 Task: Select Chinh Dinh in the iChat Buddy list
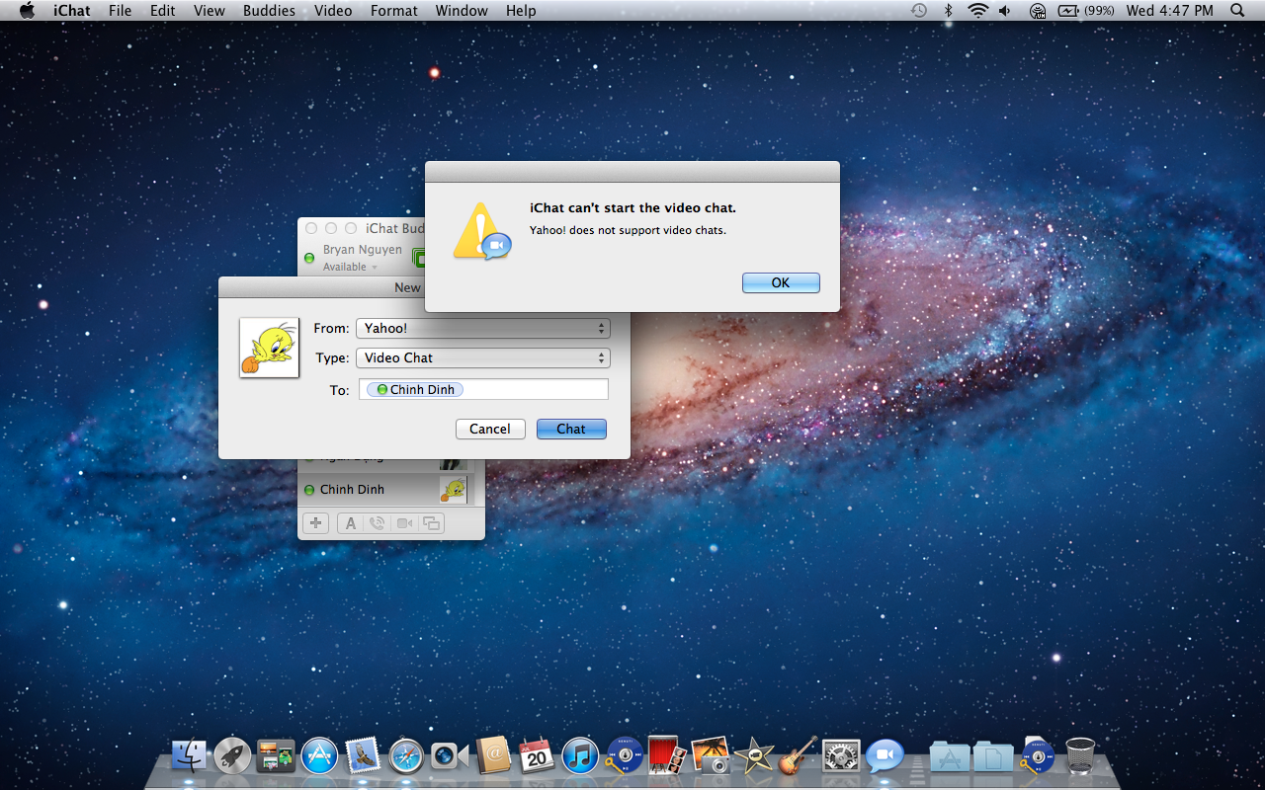point(386,490)
